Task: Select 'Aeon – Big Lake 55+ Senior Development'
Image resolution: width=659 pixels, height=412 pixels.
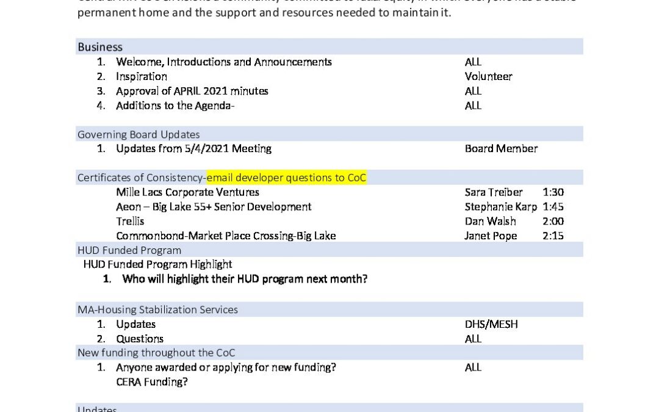Action: (214, 207)
